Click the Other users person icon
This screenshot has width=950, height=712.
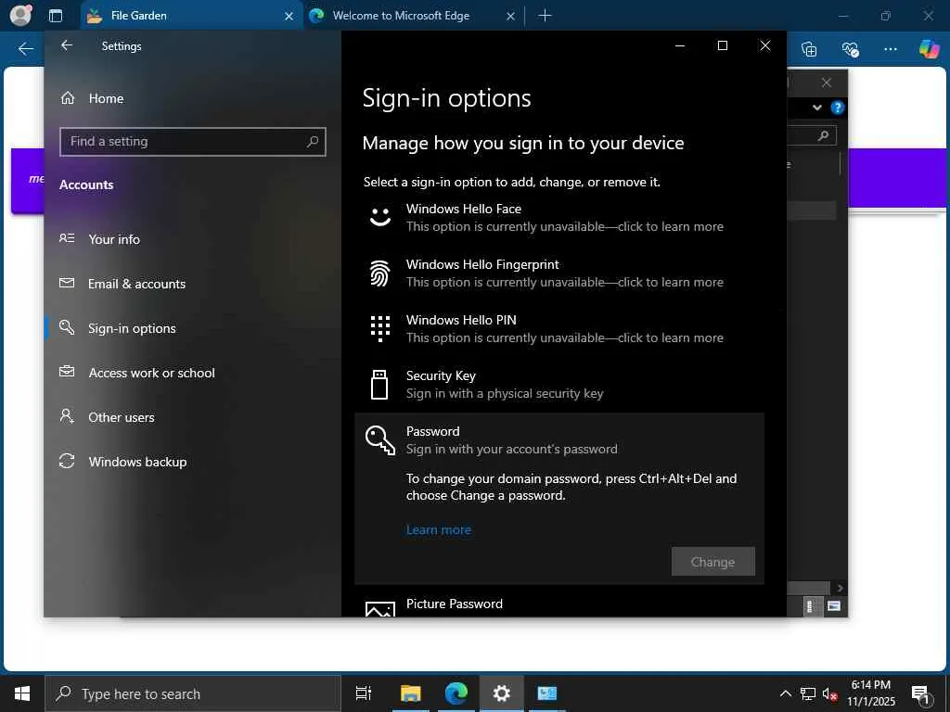(67, 416)
